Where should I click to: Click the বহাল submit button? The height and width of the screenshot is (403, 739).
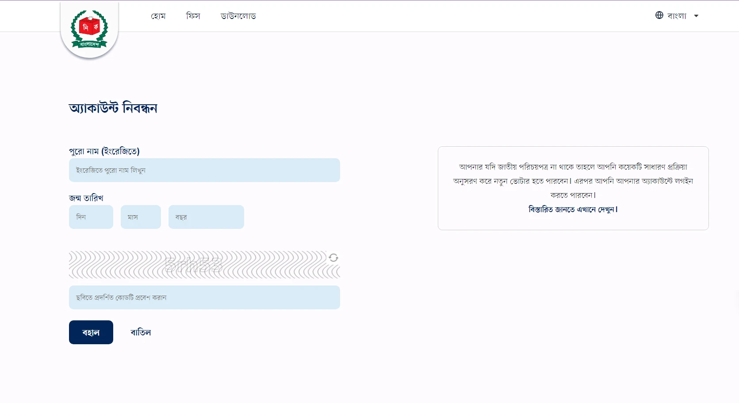pos(91,332)
